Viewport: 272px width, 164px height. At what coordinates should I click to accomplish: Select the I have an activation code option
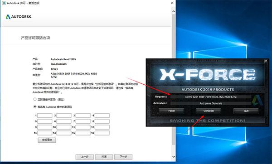[35, 106]
